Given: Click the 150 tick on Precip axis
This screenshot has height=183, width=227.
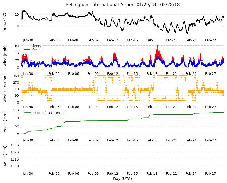Looking at the screenshot, I should pyautogui.click(x=16, y=110).
